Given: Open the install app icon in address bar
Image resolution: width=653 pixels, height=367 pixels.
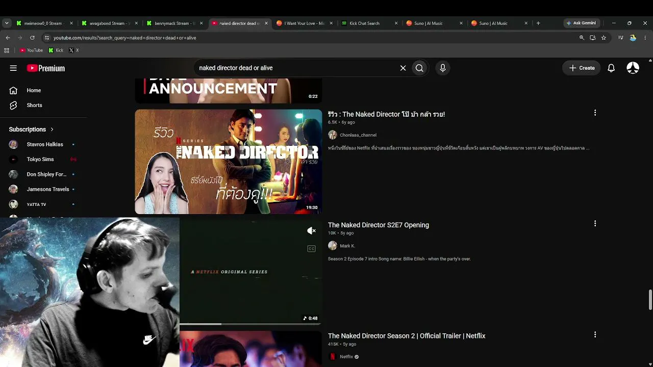Looking at the screenshot, I should (593, 38).
